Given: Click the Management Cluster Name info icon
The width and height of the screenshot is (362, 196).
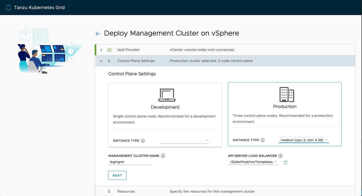Looking at the screenshot, I should click(163, 156).
